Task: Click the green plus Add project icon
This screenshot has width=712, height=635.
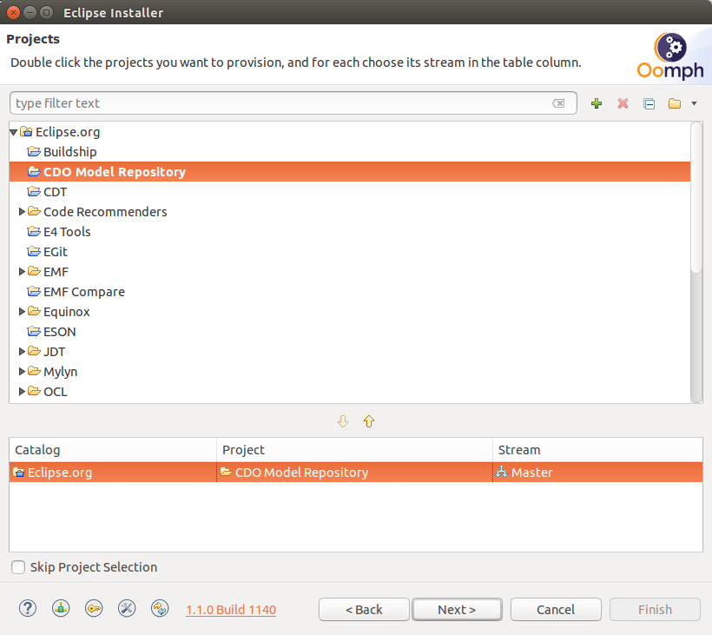Action: pos(597,103)
